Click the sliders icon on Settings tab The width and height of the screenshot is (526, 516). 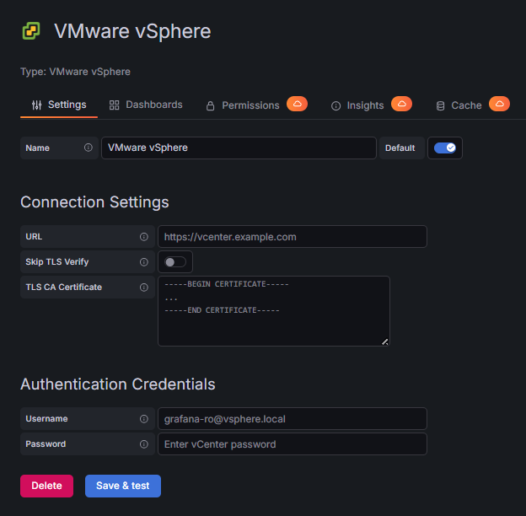click(36, 105)
